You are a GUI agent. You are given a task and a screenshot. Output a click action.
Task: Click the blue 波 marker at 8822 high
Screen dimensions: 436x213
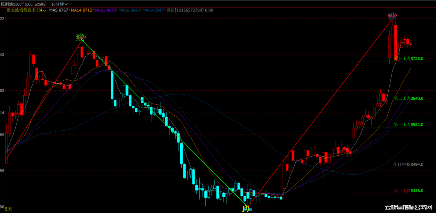coord(393,16)
